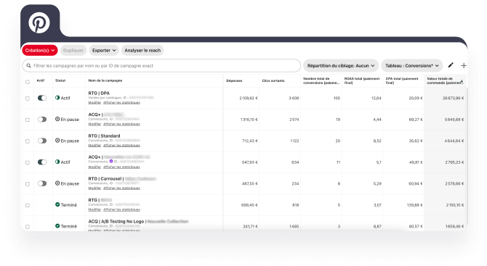Click the 2 109,82 € spend value
This screenshot has width=487, height=266.
click(x=249, y=98)
